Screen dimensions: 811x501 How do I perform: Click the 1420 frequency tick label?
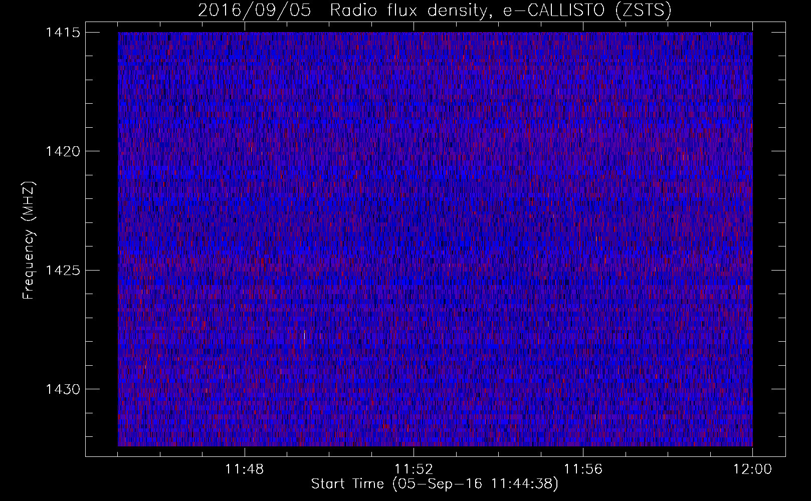(63, 151)
